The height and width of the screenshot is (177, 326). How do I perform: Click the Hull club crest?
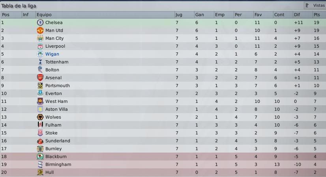[x=40, y=172]
